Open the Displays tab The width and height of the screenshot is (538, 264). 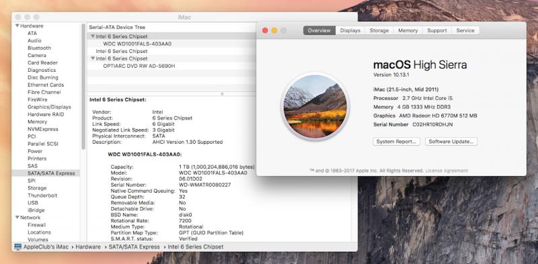[x=350, y=30]
